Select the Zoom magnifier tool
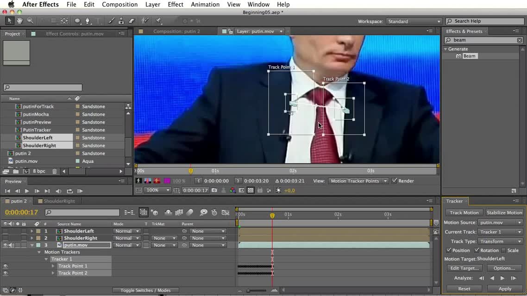This screenshot has height=296, width=527. click(x=30, y=21)
